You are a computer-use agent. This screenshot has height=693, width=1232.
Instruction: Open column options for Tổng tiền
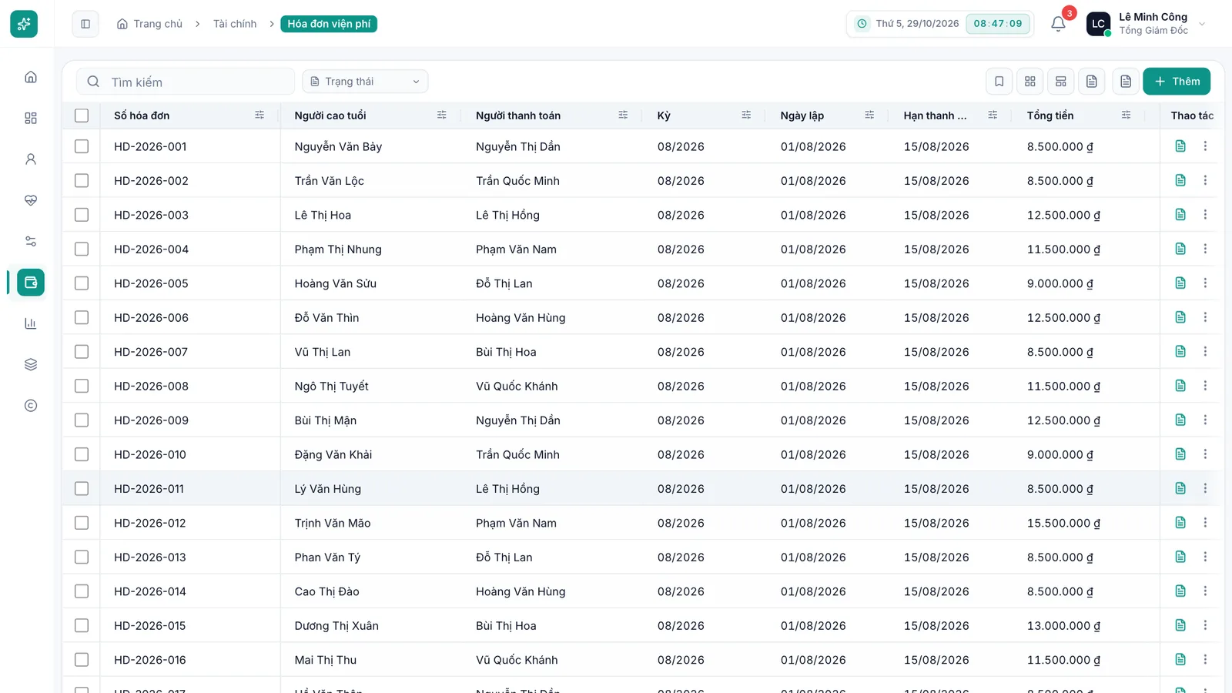coord(1126,115)
